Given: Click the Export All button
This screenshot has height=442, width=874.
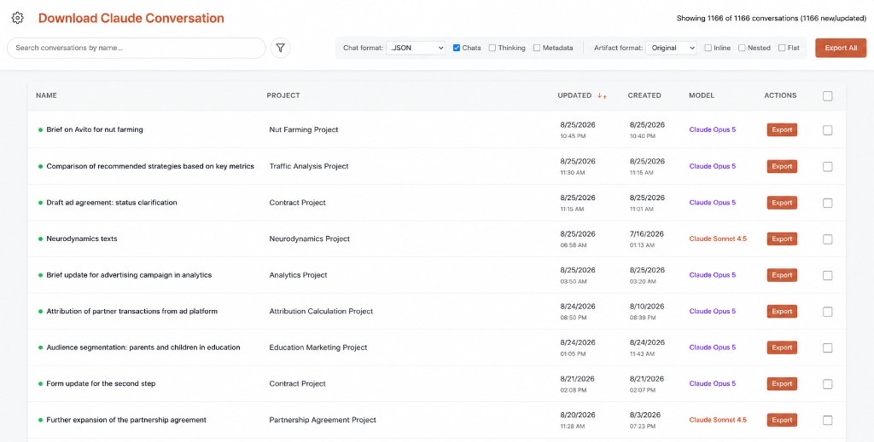Looking at the screenshot, I should tap(841, 48).
